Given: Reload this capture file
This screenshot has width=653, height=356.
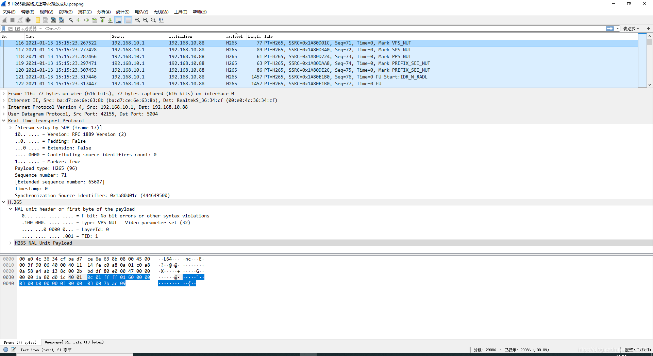Looking at the screenshot, I should pos(61,20).
